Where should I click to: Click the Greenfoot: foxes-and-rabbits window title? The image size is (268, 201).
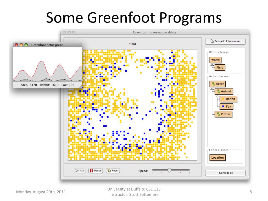point(155,32)
